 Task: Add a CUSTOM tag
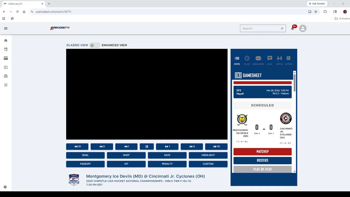click(208, 164)
